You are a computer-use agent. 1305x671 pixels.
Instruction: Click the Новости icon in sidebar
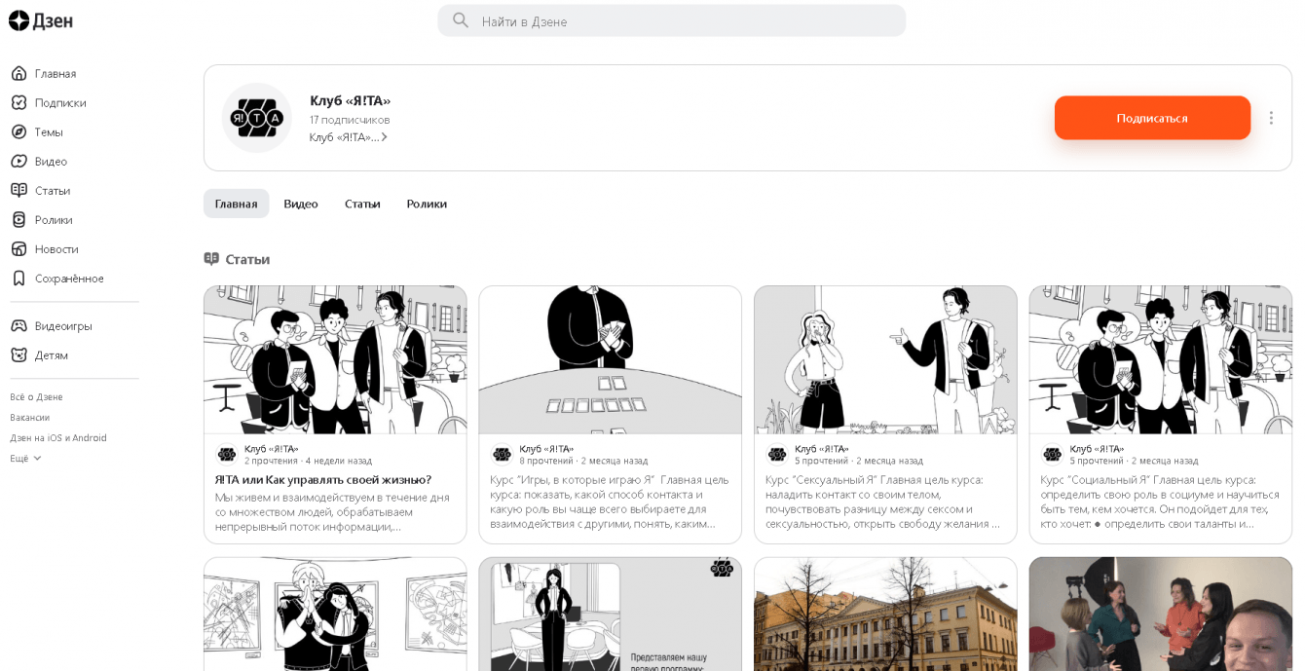[x=19, y=248]
